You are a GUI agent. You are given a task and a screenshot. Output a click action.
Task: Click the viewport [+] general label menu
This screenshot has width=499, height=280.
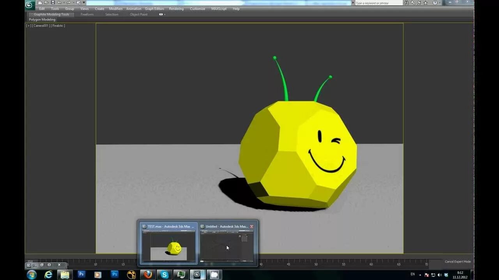tap(28, 26)
